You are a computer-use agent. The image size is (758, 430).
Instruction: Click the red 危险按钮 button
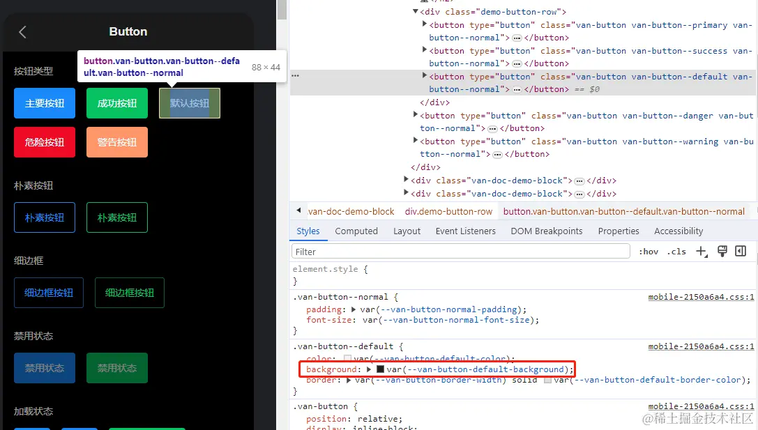45,142
